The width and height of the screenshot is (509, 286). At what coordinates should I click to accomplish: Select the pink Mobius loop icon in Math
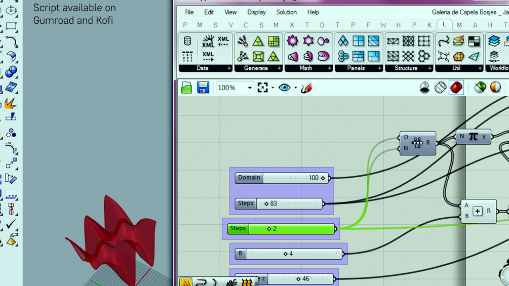[x=323, y=56]
